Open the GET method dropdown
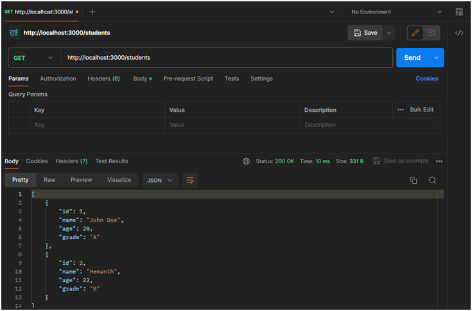Viewport: 472px width, 311px height. [33, 58]
